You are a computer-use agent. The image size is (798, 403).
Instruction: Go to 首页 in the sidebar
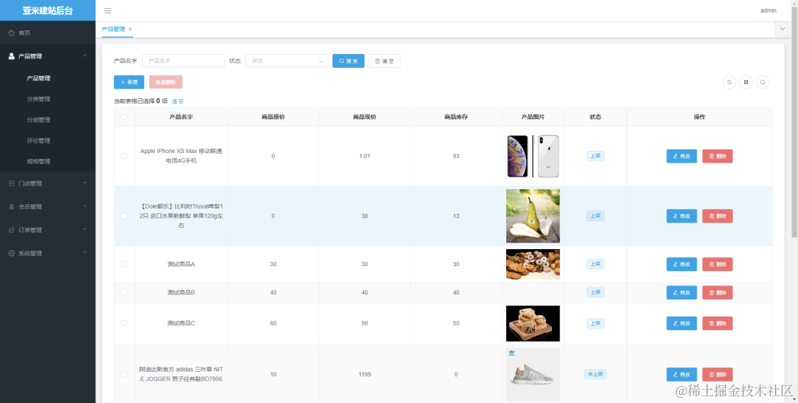[x=47, y=33]
